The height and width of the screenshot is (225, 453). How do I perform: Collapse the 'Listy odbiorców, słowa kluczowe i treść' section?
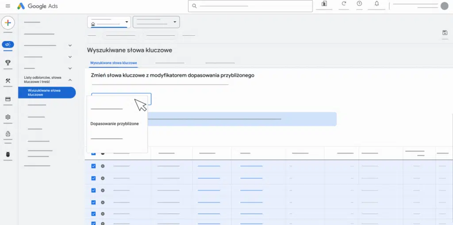coord(70,80)
